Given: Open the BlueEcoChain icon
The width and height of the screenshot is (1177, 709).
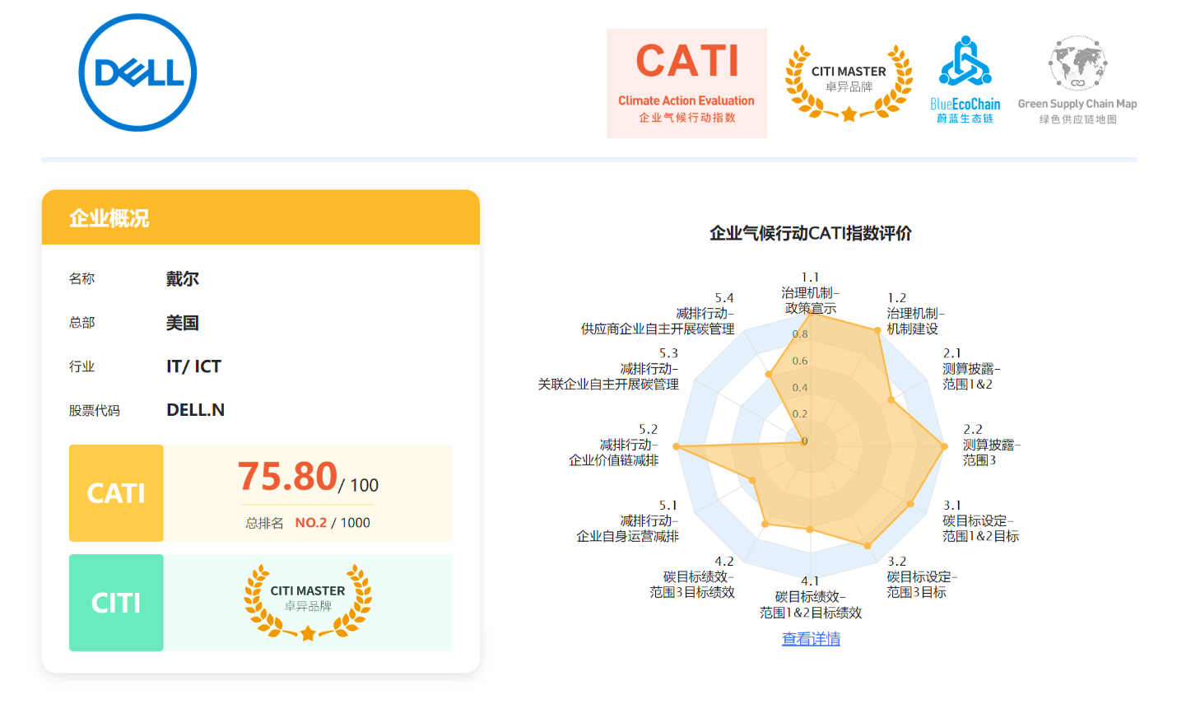Looking at the screenshot, I should coord(965,80).
